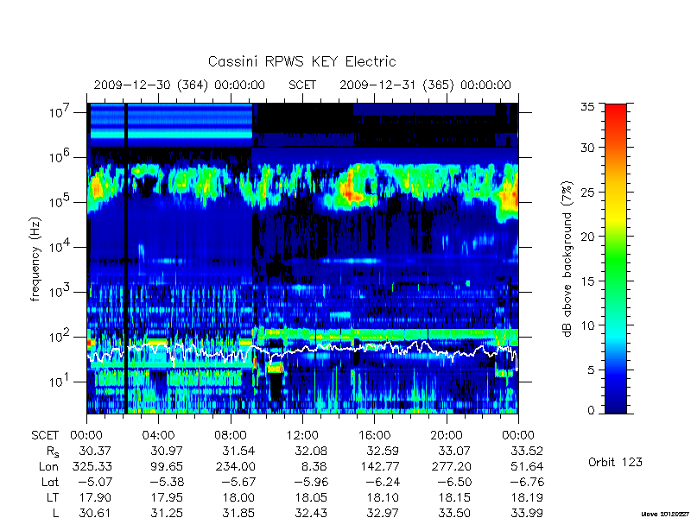Click the 'LT' row label
The width and height of the screenshot is (691, 518).
[53, 498]
